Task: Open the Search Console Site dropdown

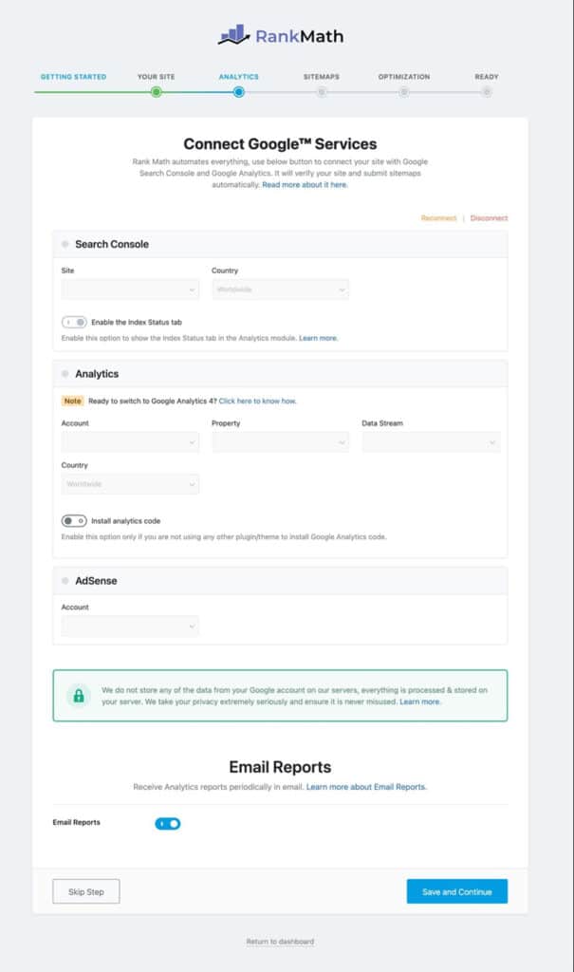Action: 130,290
